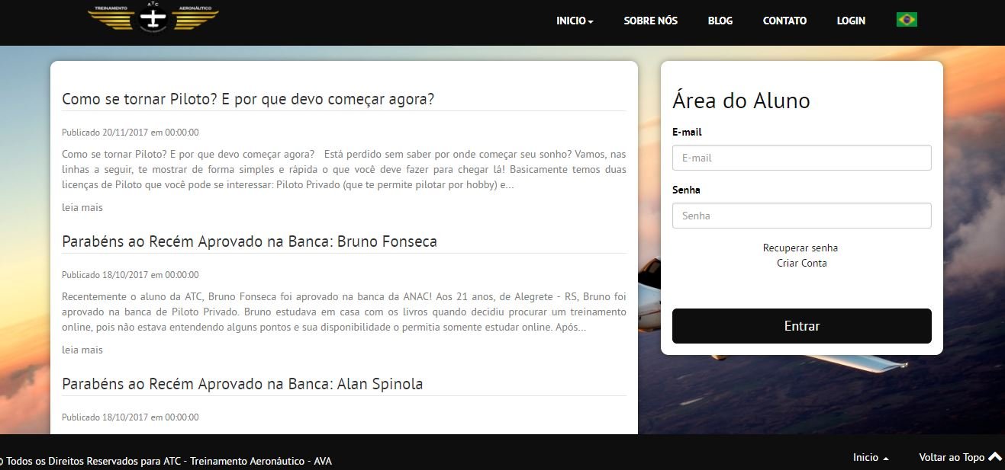Viewport: 1005px width, 470px height.
Task: Click into the Senha password field
Action: click(801, 216)
